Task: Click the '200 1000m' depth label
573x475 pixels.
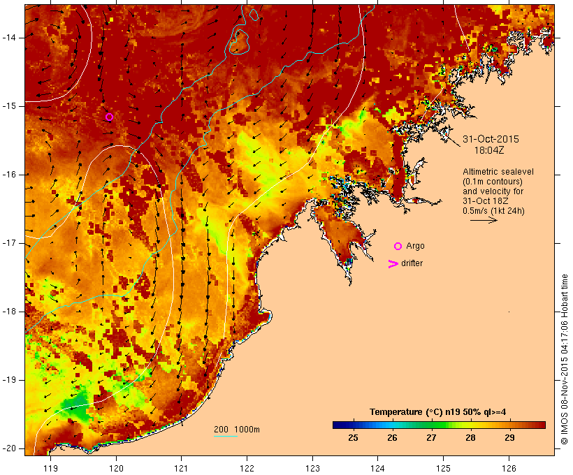Action: click(x=237, y=430)
